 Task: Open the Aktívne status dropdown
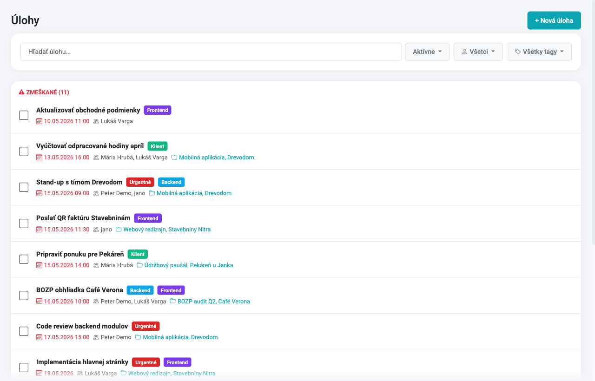[x=427, y=52]
